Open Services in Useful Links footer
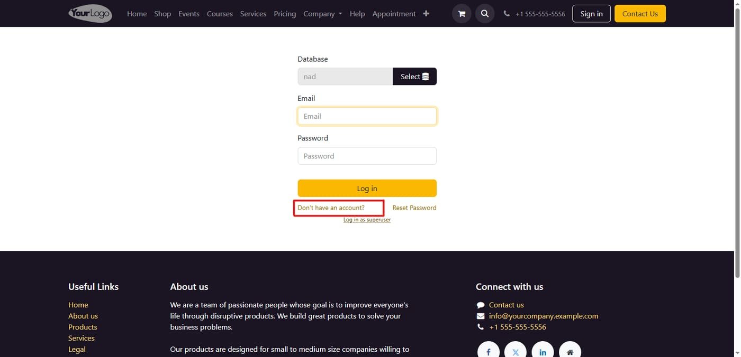This screenshot has height=357, width=741. pos(82,339)
